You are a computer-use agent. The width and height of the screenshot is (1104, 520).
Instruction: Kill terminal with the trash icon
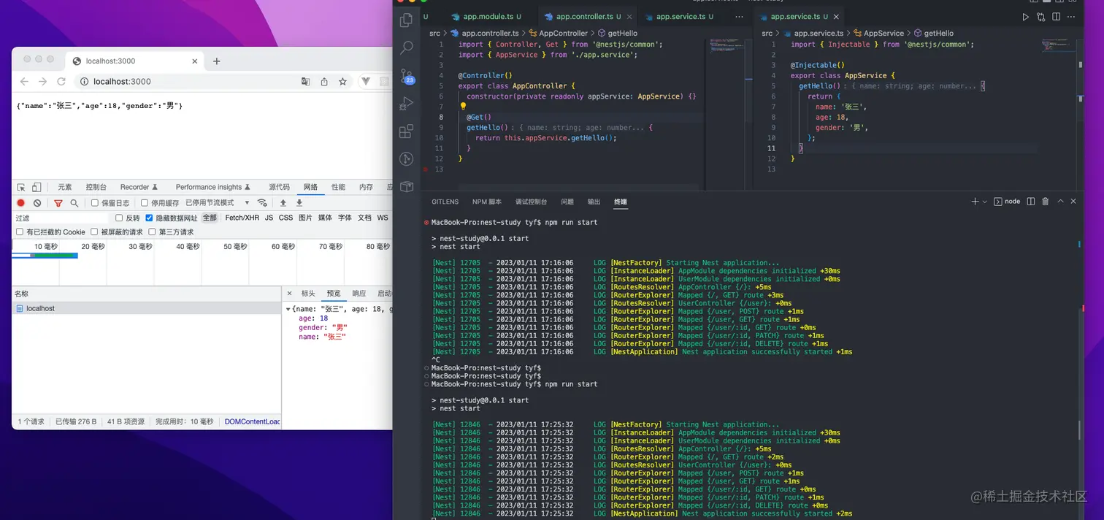click(x=1046, y=202)
